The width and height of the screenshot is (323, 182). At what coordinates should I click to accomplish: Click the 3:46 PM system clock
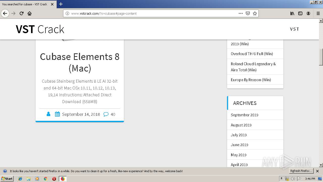(x=310, y=179)
